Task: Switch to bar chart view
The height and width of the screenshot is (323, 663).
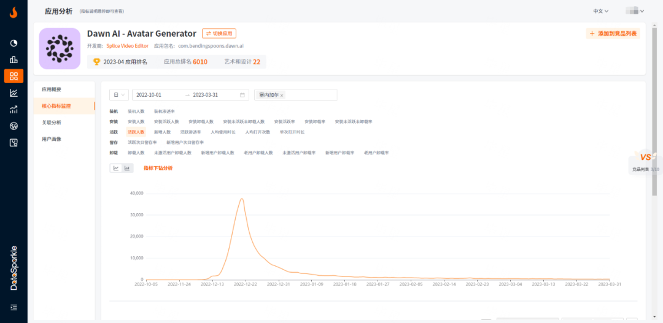Action: pyautogui.click(x=127, y=168)
